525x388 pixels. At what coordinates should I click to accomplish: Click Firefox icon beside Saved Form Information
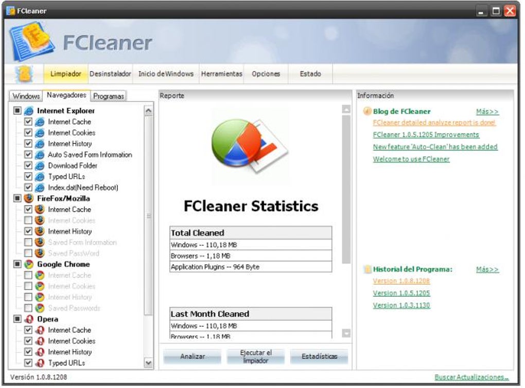point(40,242)
